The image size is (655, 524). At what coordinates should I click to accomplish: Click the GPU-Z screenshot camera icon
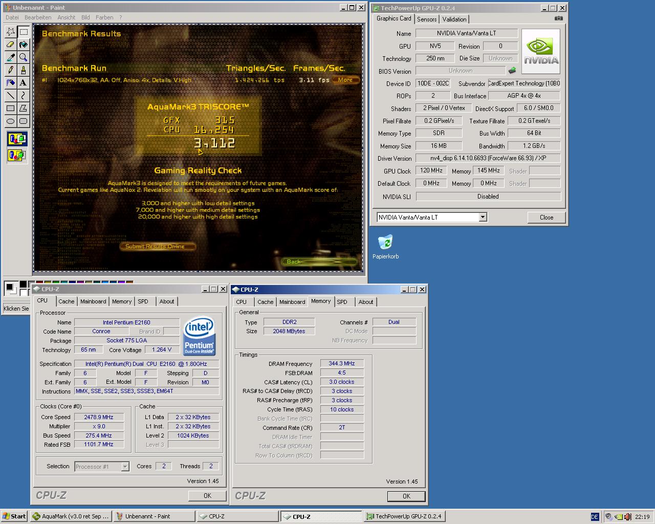558,18
